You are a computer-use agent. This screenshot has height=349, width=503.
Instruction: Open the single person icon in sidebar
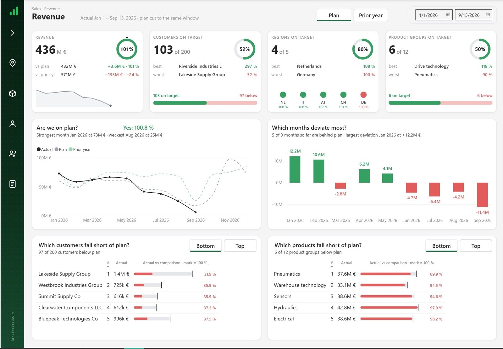12,124
